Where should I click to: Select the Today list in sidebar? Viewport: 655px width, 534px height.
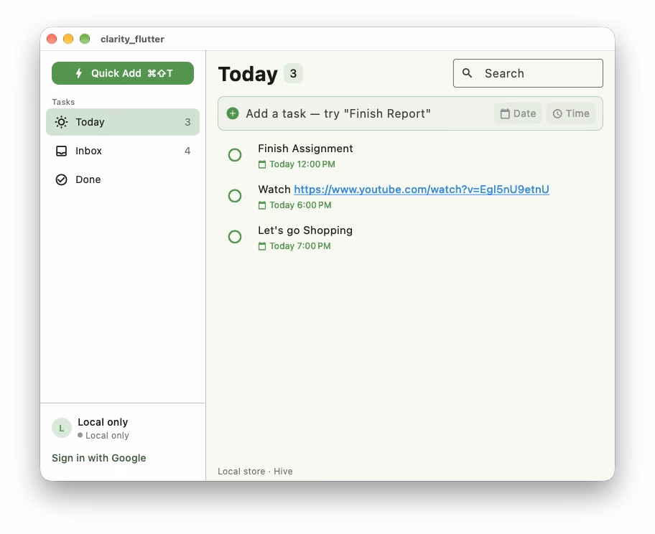123,122
